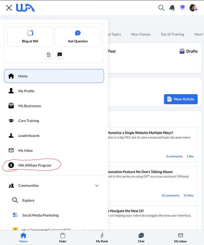Click the New Article button
This screenshot has height=245, width=204.
181,99
